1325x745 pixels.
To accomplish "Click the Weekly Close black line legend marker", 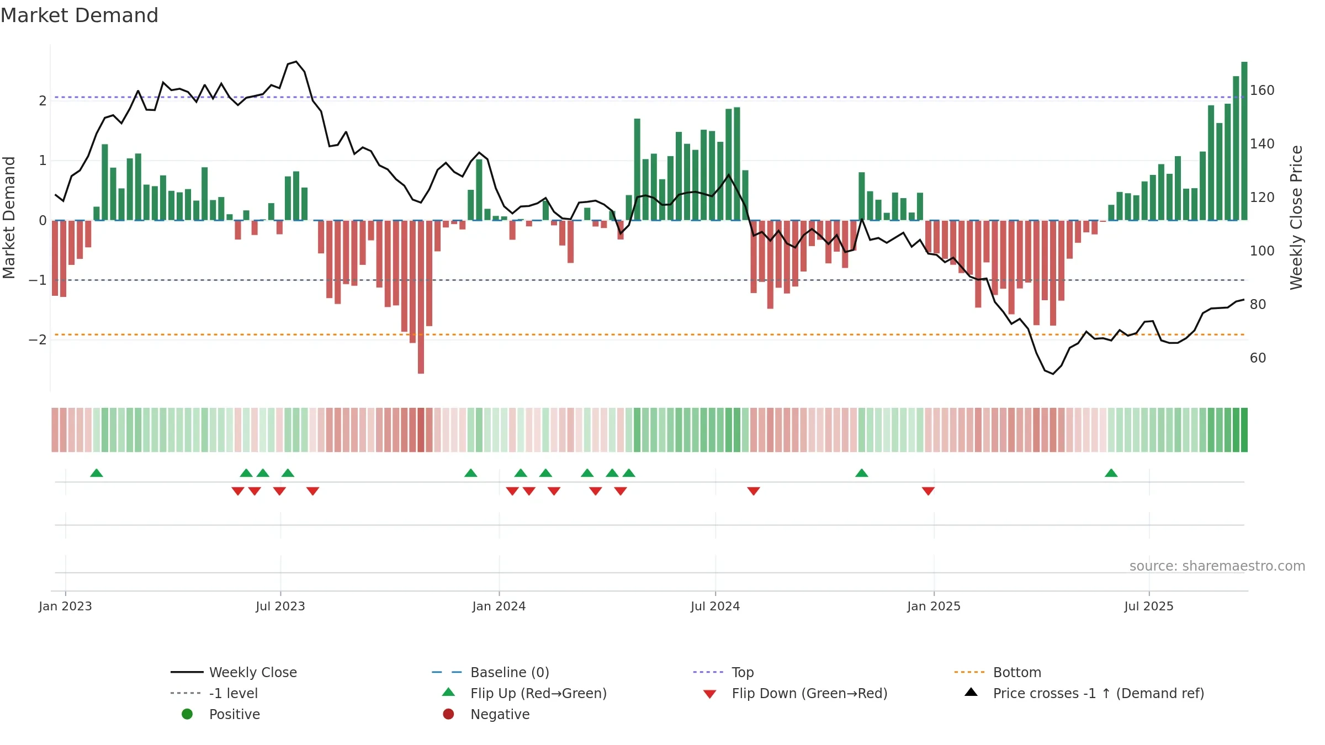I will [x=187, y=672].
